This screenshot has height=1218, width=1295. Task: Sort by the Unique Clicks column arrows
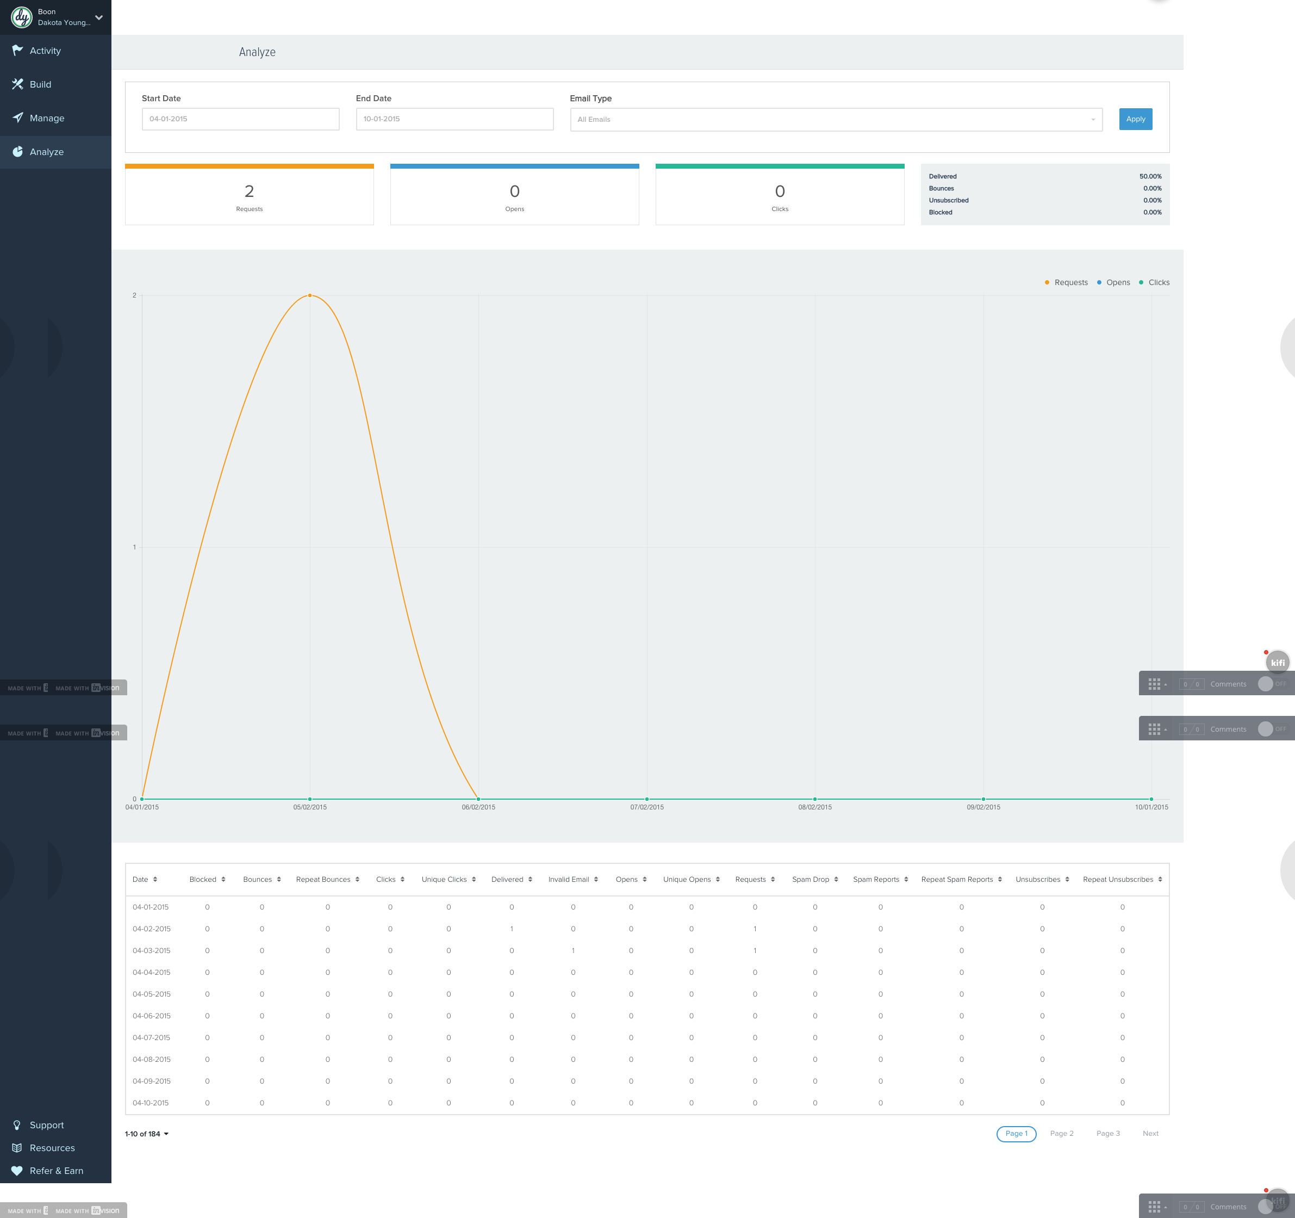tap(474, 879)
